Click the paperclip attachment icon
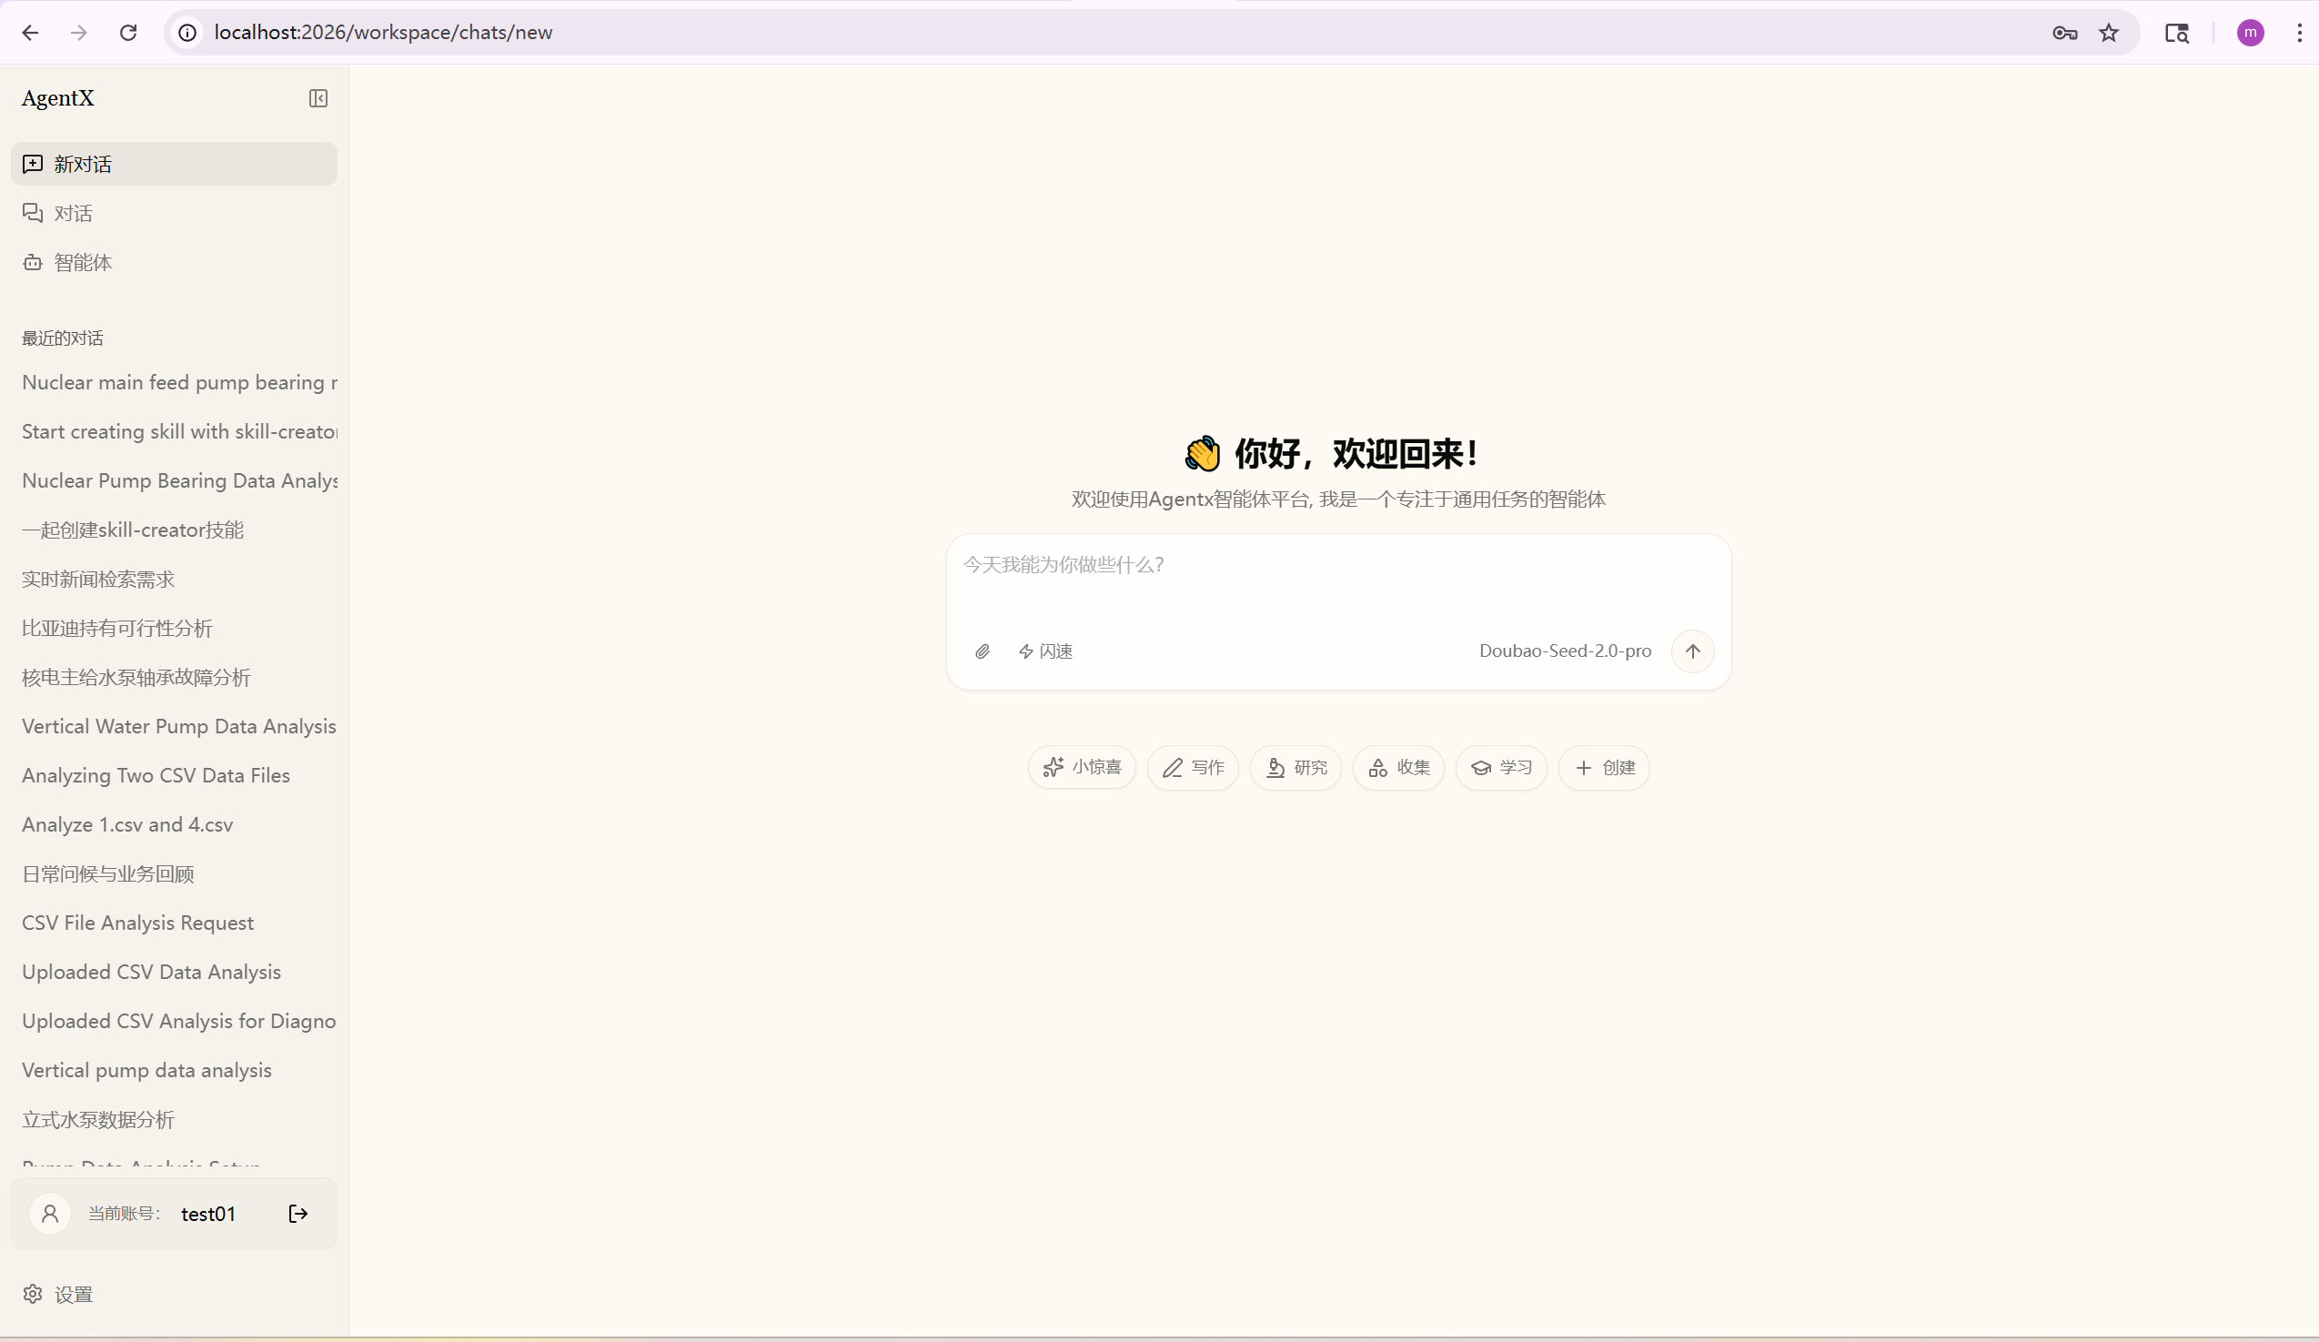The image size is (2319, 1342). tap(982, 651)
